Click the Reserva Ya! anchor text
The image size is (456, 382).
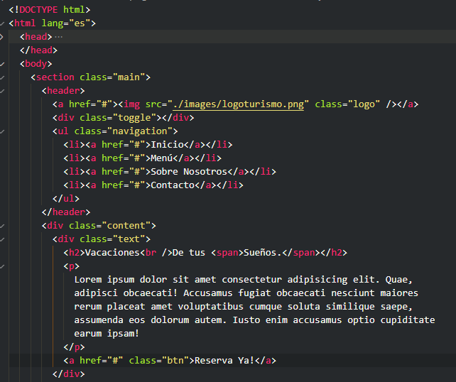224,361
